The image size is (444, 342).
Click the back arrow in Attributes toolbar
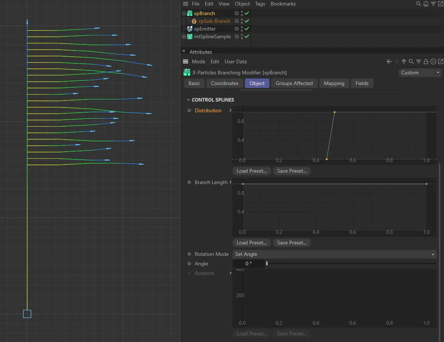390,61
